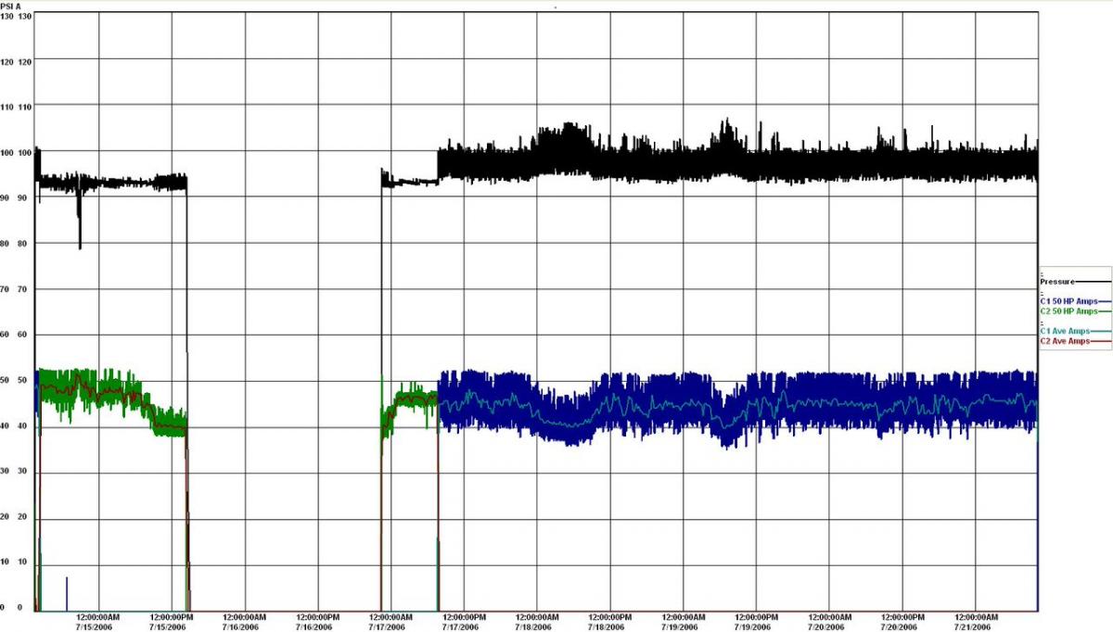1113x632 pixels.
Task: Click the Pressure legend entry
Action: [1075, 281]
